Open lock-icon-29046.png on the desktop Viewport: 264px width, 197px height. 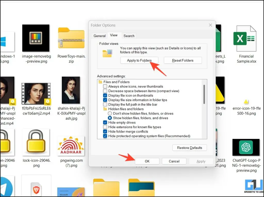36,142
